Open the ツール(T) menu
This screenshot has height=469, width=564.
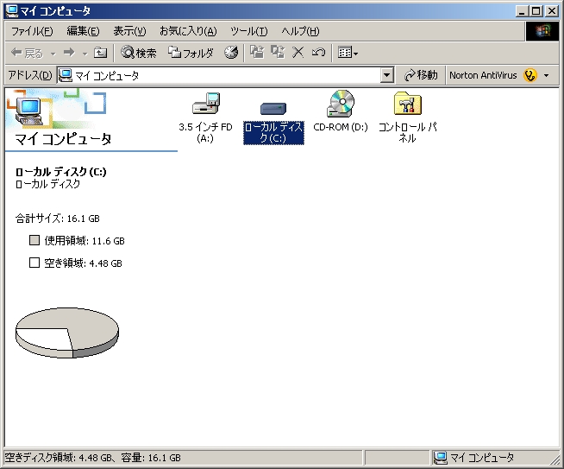tap(249, 31)
